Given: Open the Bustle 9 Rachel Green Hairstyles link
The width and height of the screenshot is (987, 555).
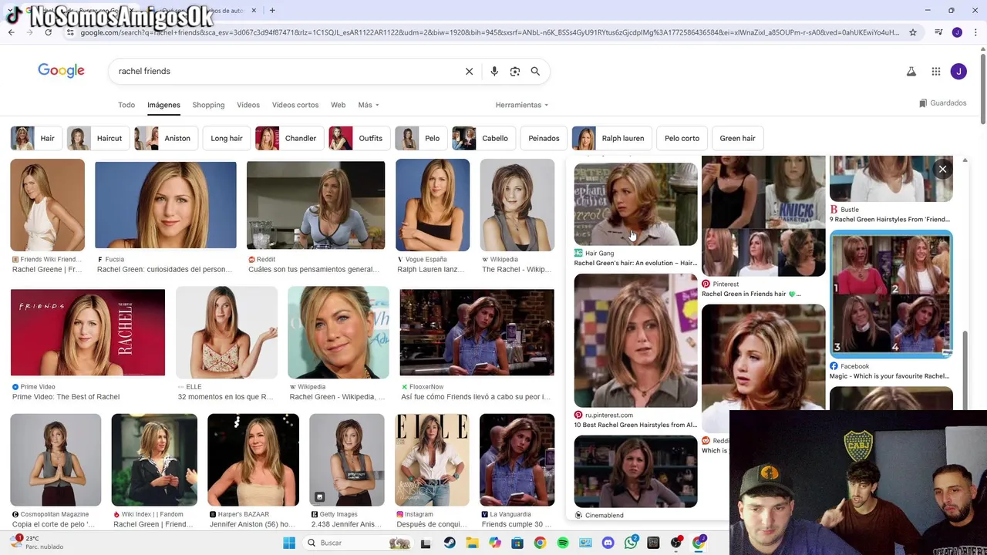Looking at the screenshot, I should tap(890, 219).
